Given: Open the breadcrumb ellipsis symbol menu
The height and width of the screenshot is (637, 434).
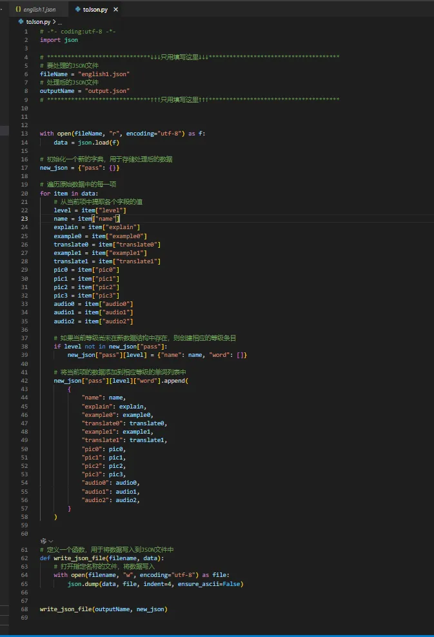Looking at the screenshot, I should click(x=59, y=22).
